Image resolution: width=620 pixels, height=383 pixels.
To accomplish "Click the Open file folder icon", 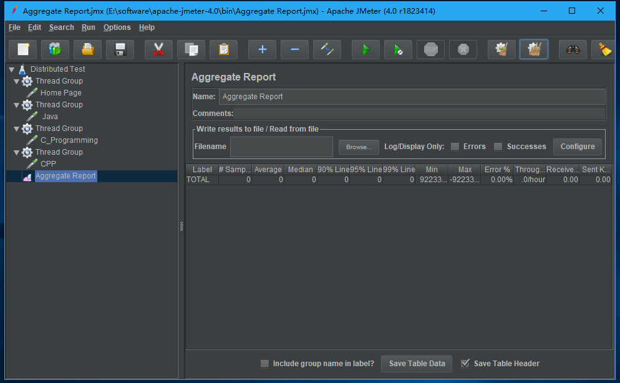I will pos(88,49).
